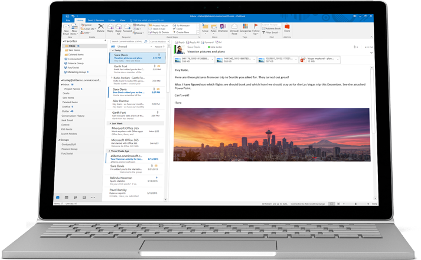The image size is (421, 260).
Task: Open the Vegas weekend PowerPoint attachment
Action: tap(319, 60)
